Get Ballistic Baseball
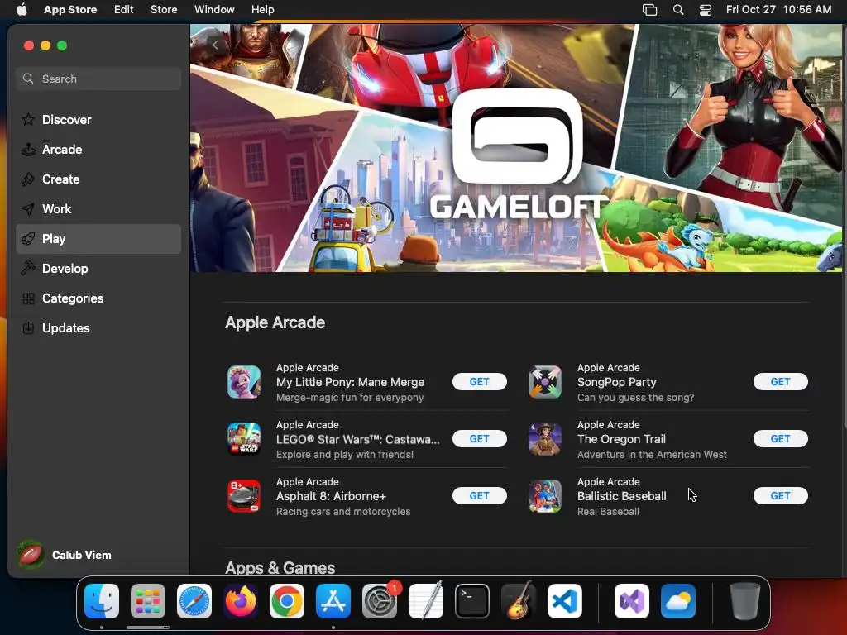This screenshot has height=635, width=847. coord(780,496)
